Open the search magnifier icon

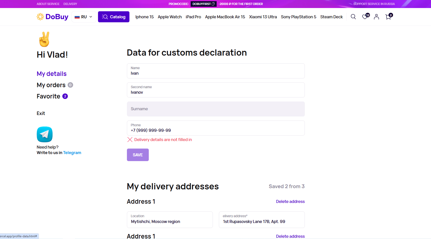point(353,17)
